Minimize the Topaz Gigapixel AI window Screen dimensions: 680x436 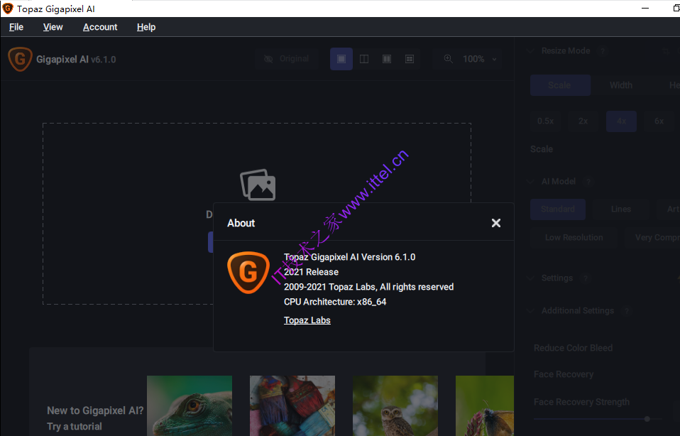tap(645, 9)
